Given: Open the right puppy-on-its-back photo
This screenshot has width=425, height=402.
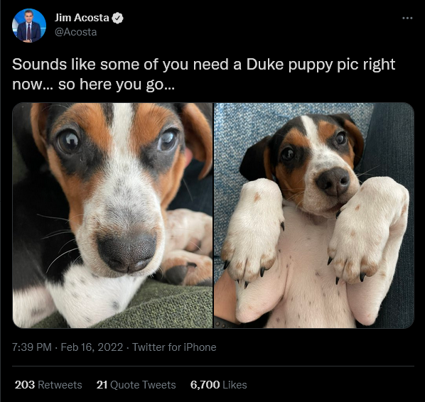Looking at the screenshot, I should tap(314, 215).
